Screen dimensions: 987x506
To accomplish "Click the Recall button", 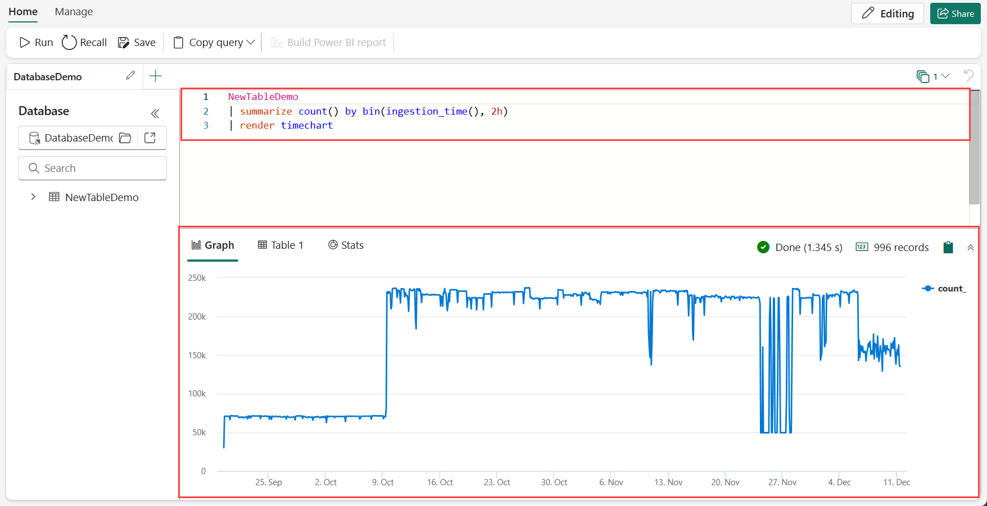I will (84, 43).
